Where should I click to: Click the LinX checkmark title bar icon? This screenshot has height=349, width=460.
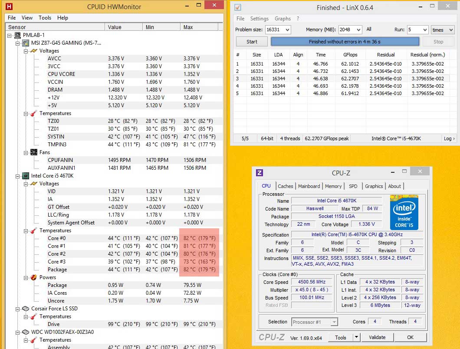pyautogui.click(x=238, y=7)
